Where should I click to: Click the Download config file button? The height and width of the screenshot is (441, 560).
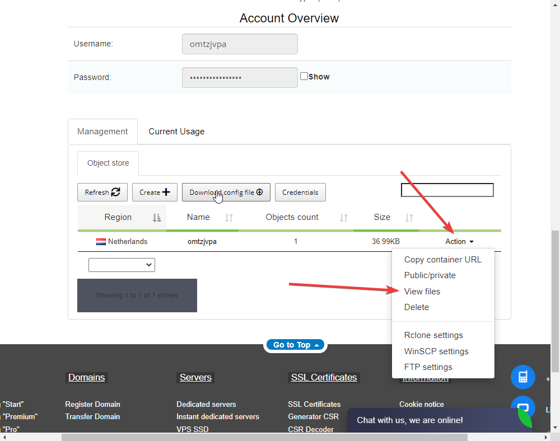coord(226,192)
